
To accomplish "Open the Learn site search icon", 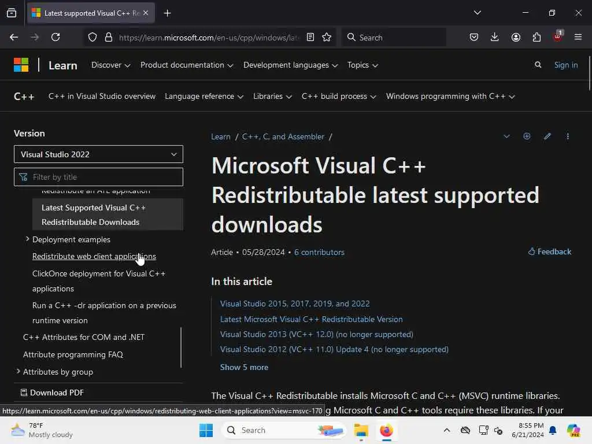I will click(538, 65).
